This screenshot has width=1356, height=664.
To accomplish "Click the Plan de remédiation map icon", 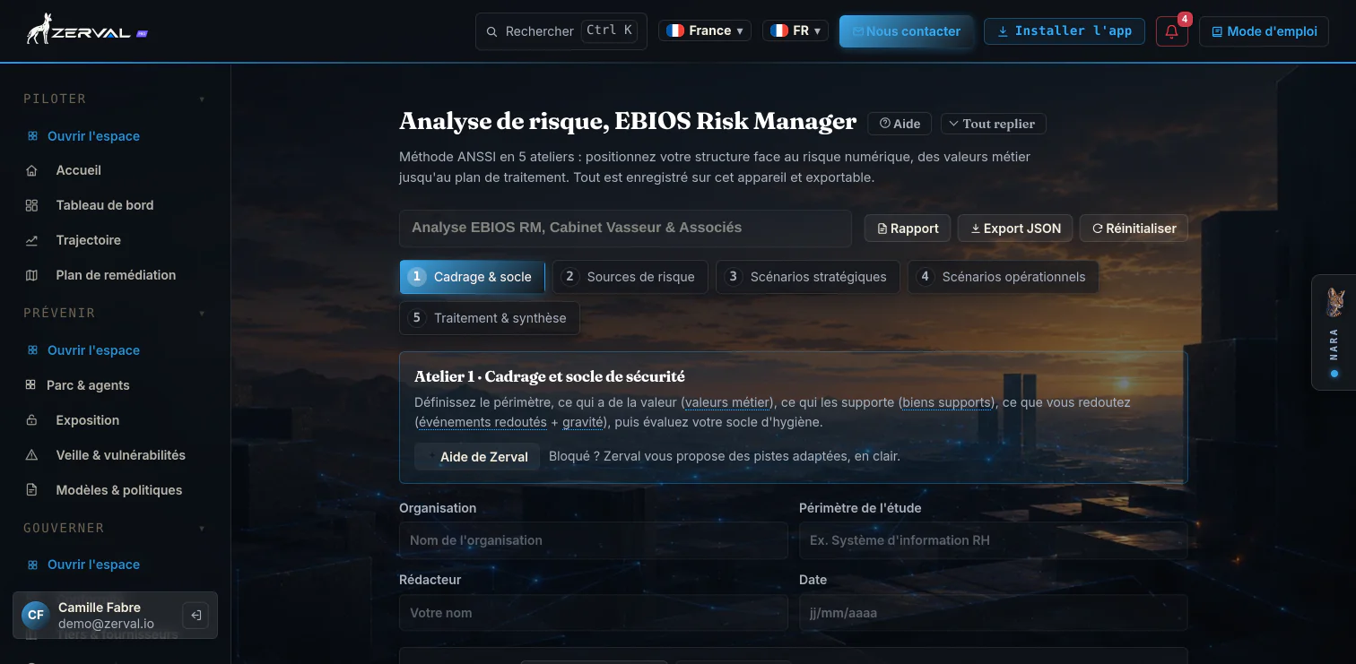I will pyautogui.click(x=32, y=275).
